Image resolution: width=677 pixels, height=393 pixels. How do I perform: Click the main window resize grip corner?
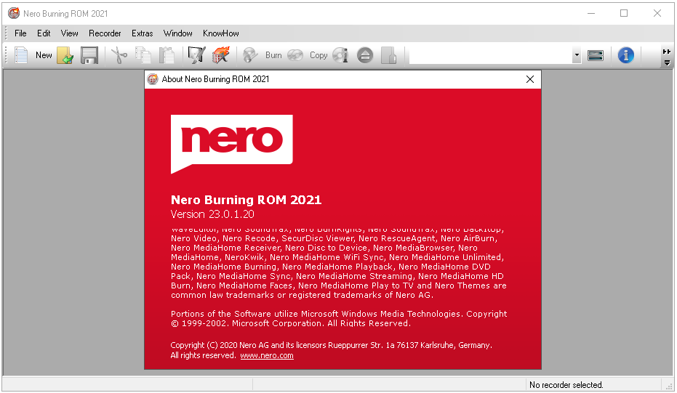669,385
